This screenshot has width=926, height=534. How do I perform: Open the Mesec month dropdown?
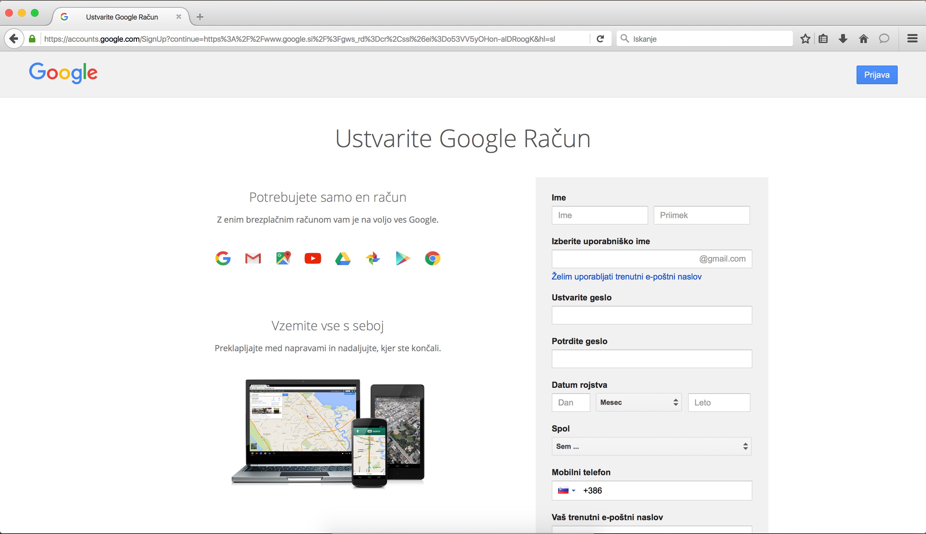(x=639, y=402)
